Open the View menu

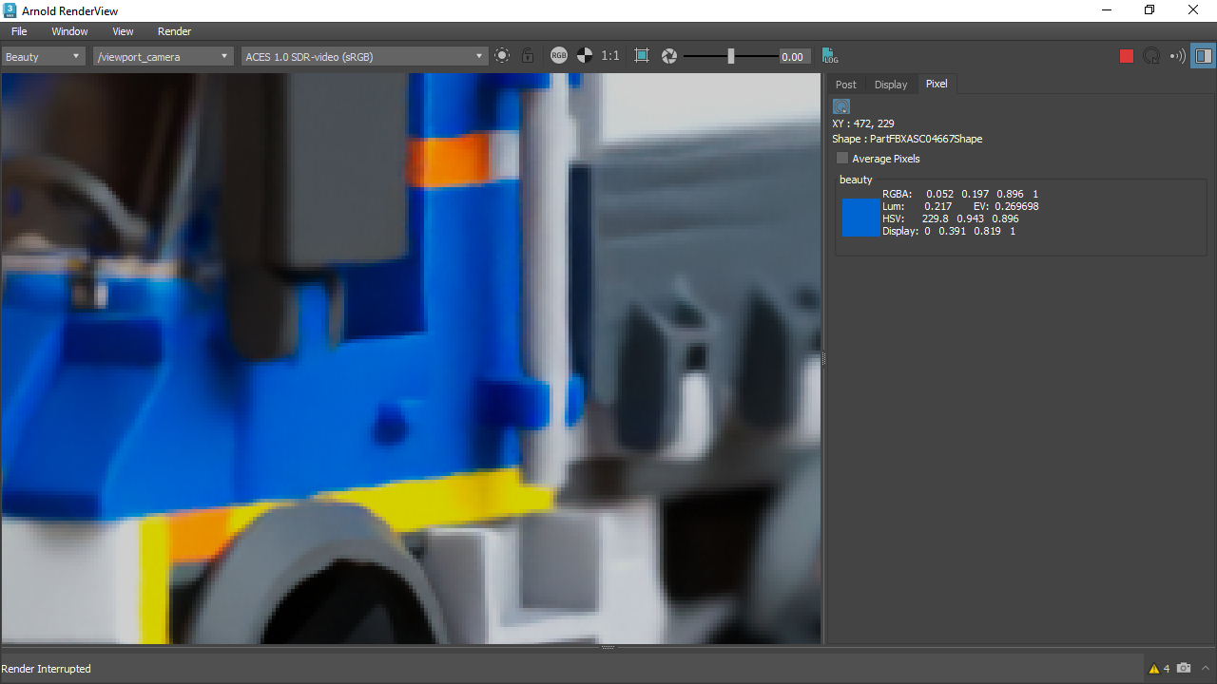[x=123, y=31]
